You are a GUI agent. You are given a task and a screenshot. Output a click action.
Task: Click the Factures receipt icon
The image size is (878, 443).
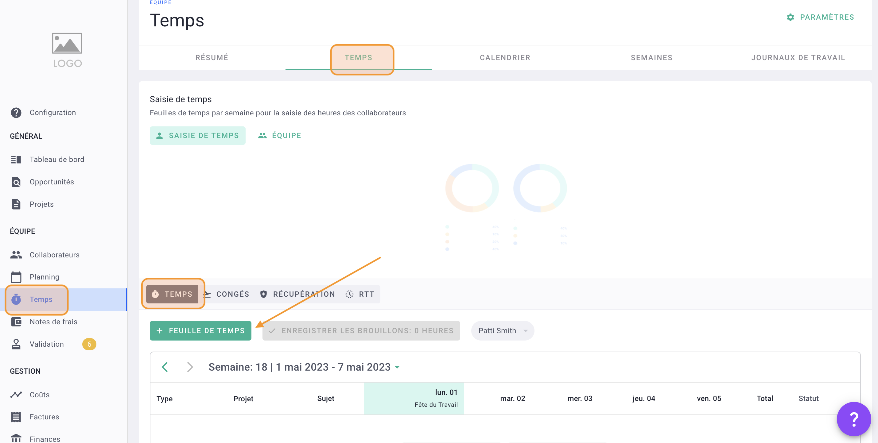[16, 417]
